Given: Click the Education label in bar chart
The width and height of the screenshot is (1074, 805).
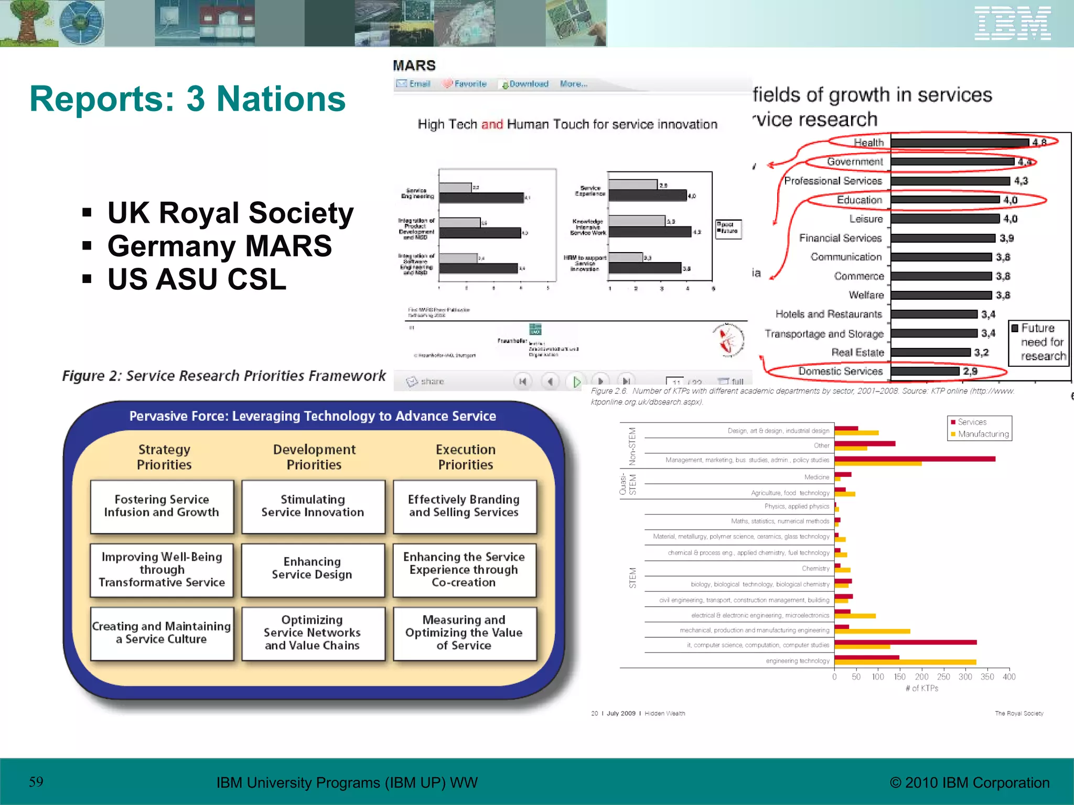Looking at the screenshot, I should [x=860, y=200].
